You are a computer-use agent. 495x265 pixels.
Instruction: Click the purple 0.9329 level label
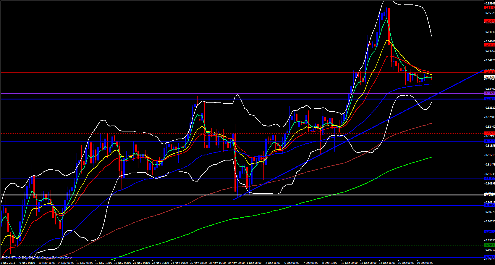490,93
